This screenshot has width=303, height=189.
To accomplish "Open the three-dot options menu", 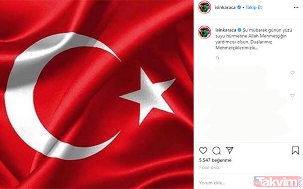I will (x=296, y=8).
